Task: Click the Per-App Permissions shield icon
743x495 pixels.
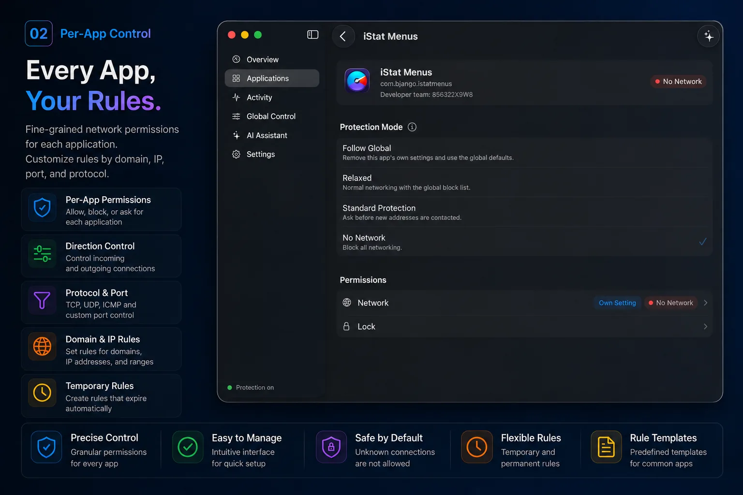Action: click(x=42, y=208)
